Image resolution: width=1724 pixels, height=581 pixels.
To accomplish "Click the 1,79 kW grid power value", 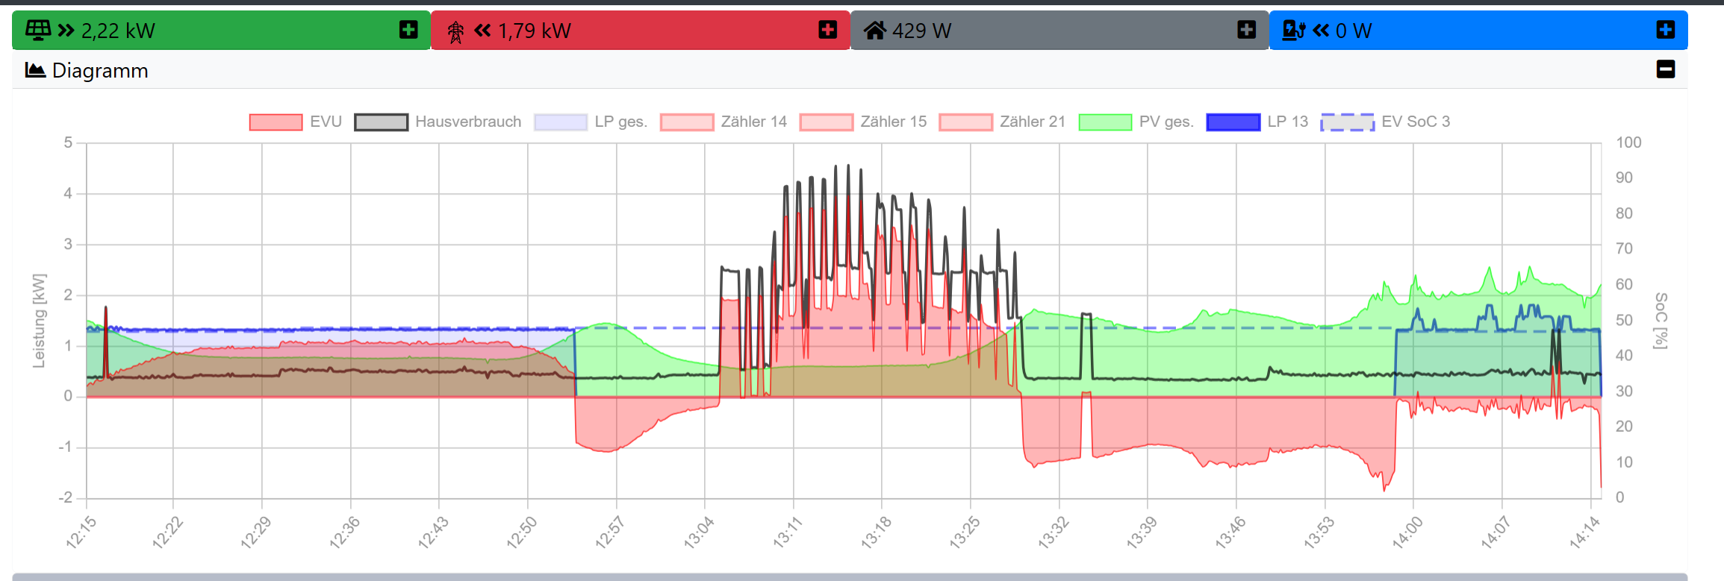I will [535, 31].
